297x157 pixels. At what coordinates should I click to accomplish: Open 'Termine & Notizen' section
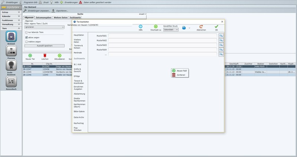(x=78, y=47)
